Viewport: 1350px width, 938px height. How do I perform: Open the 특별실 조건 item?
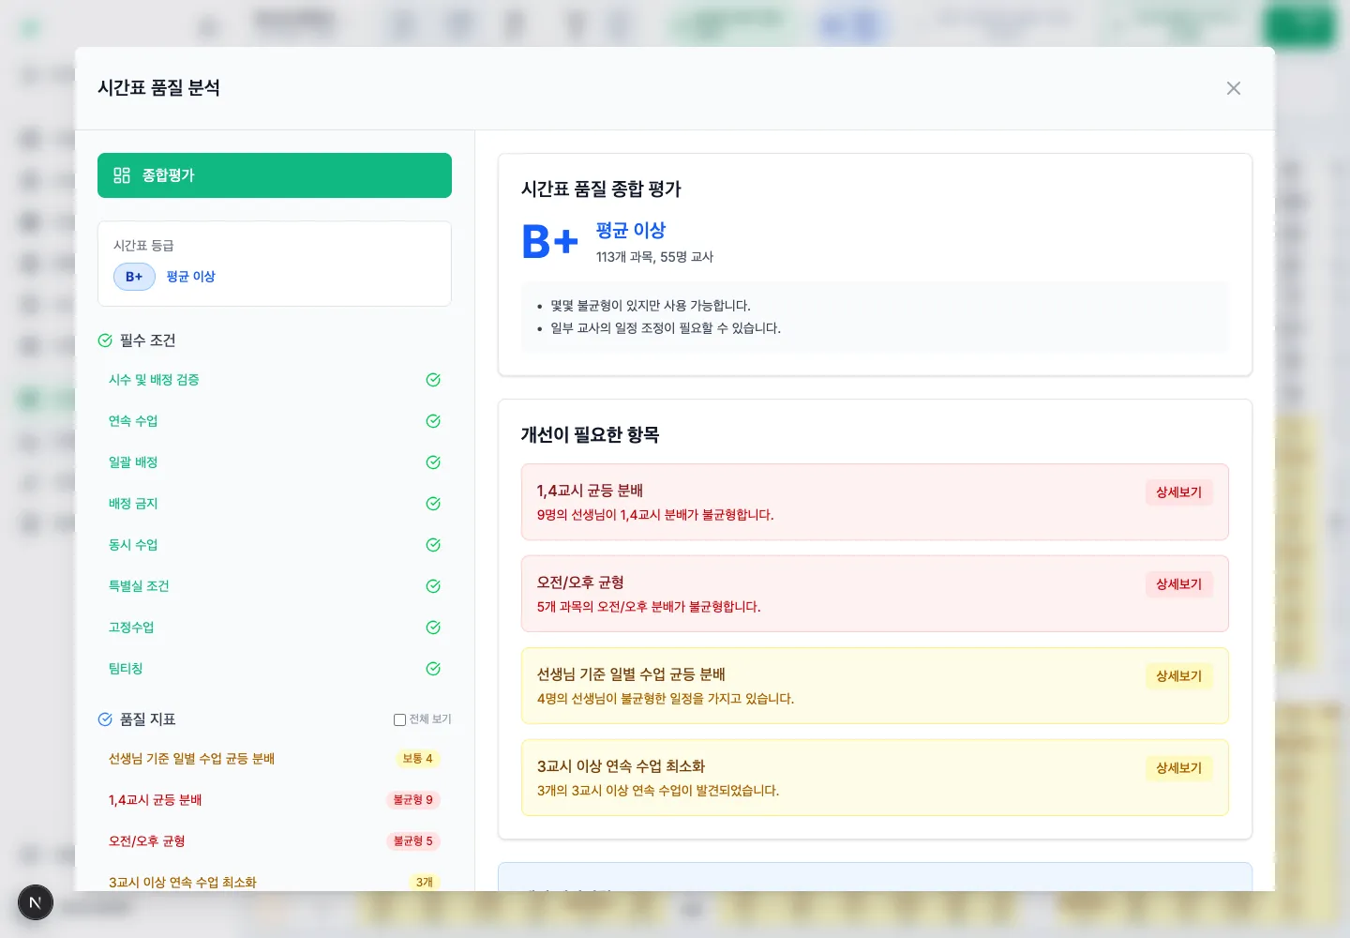(x=275, y=586)
